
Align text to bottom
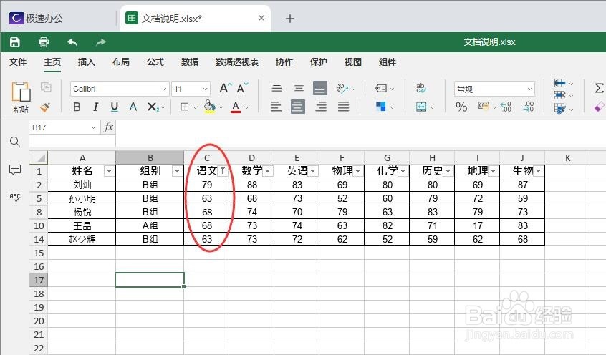[320, 88]
